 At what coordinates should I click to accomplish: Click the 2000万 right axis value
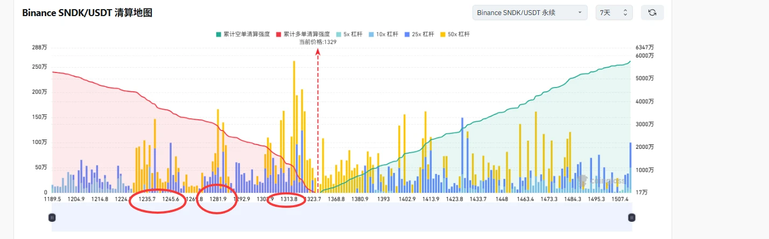click(644, 147)
